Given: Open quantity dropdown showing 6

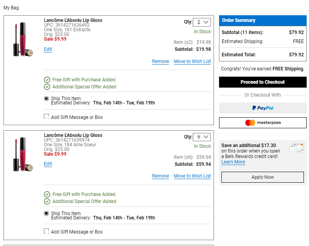Looking at the screenshot, I should [x=202, y=137].
